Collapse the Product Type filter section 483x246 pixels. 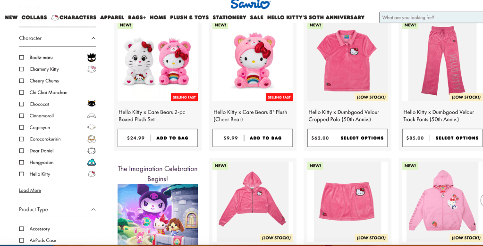click(x=93, y=209)
